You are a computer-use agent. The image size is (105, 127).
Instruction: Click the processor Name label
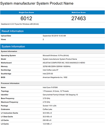[x=3, y=88]
